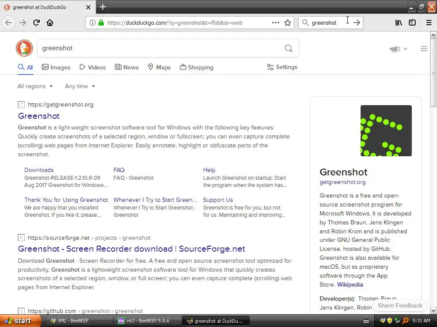Open page actions three-dot menu
The height and width of the screenshot is (327, 437).
276,23
